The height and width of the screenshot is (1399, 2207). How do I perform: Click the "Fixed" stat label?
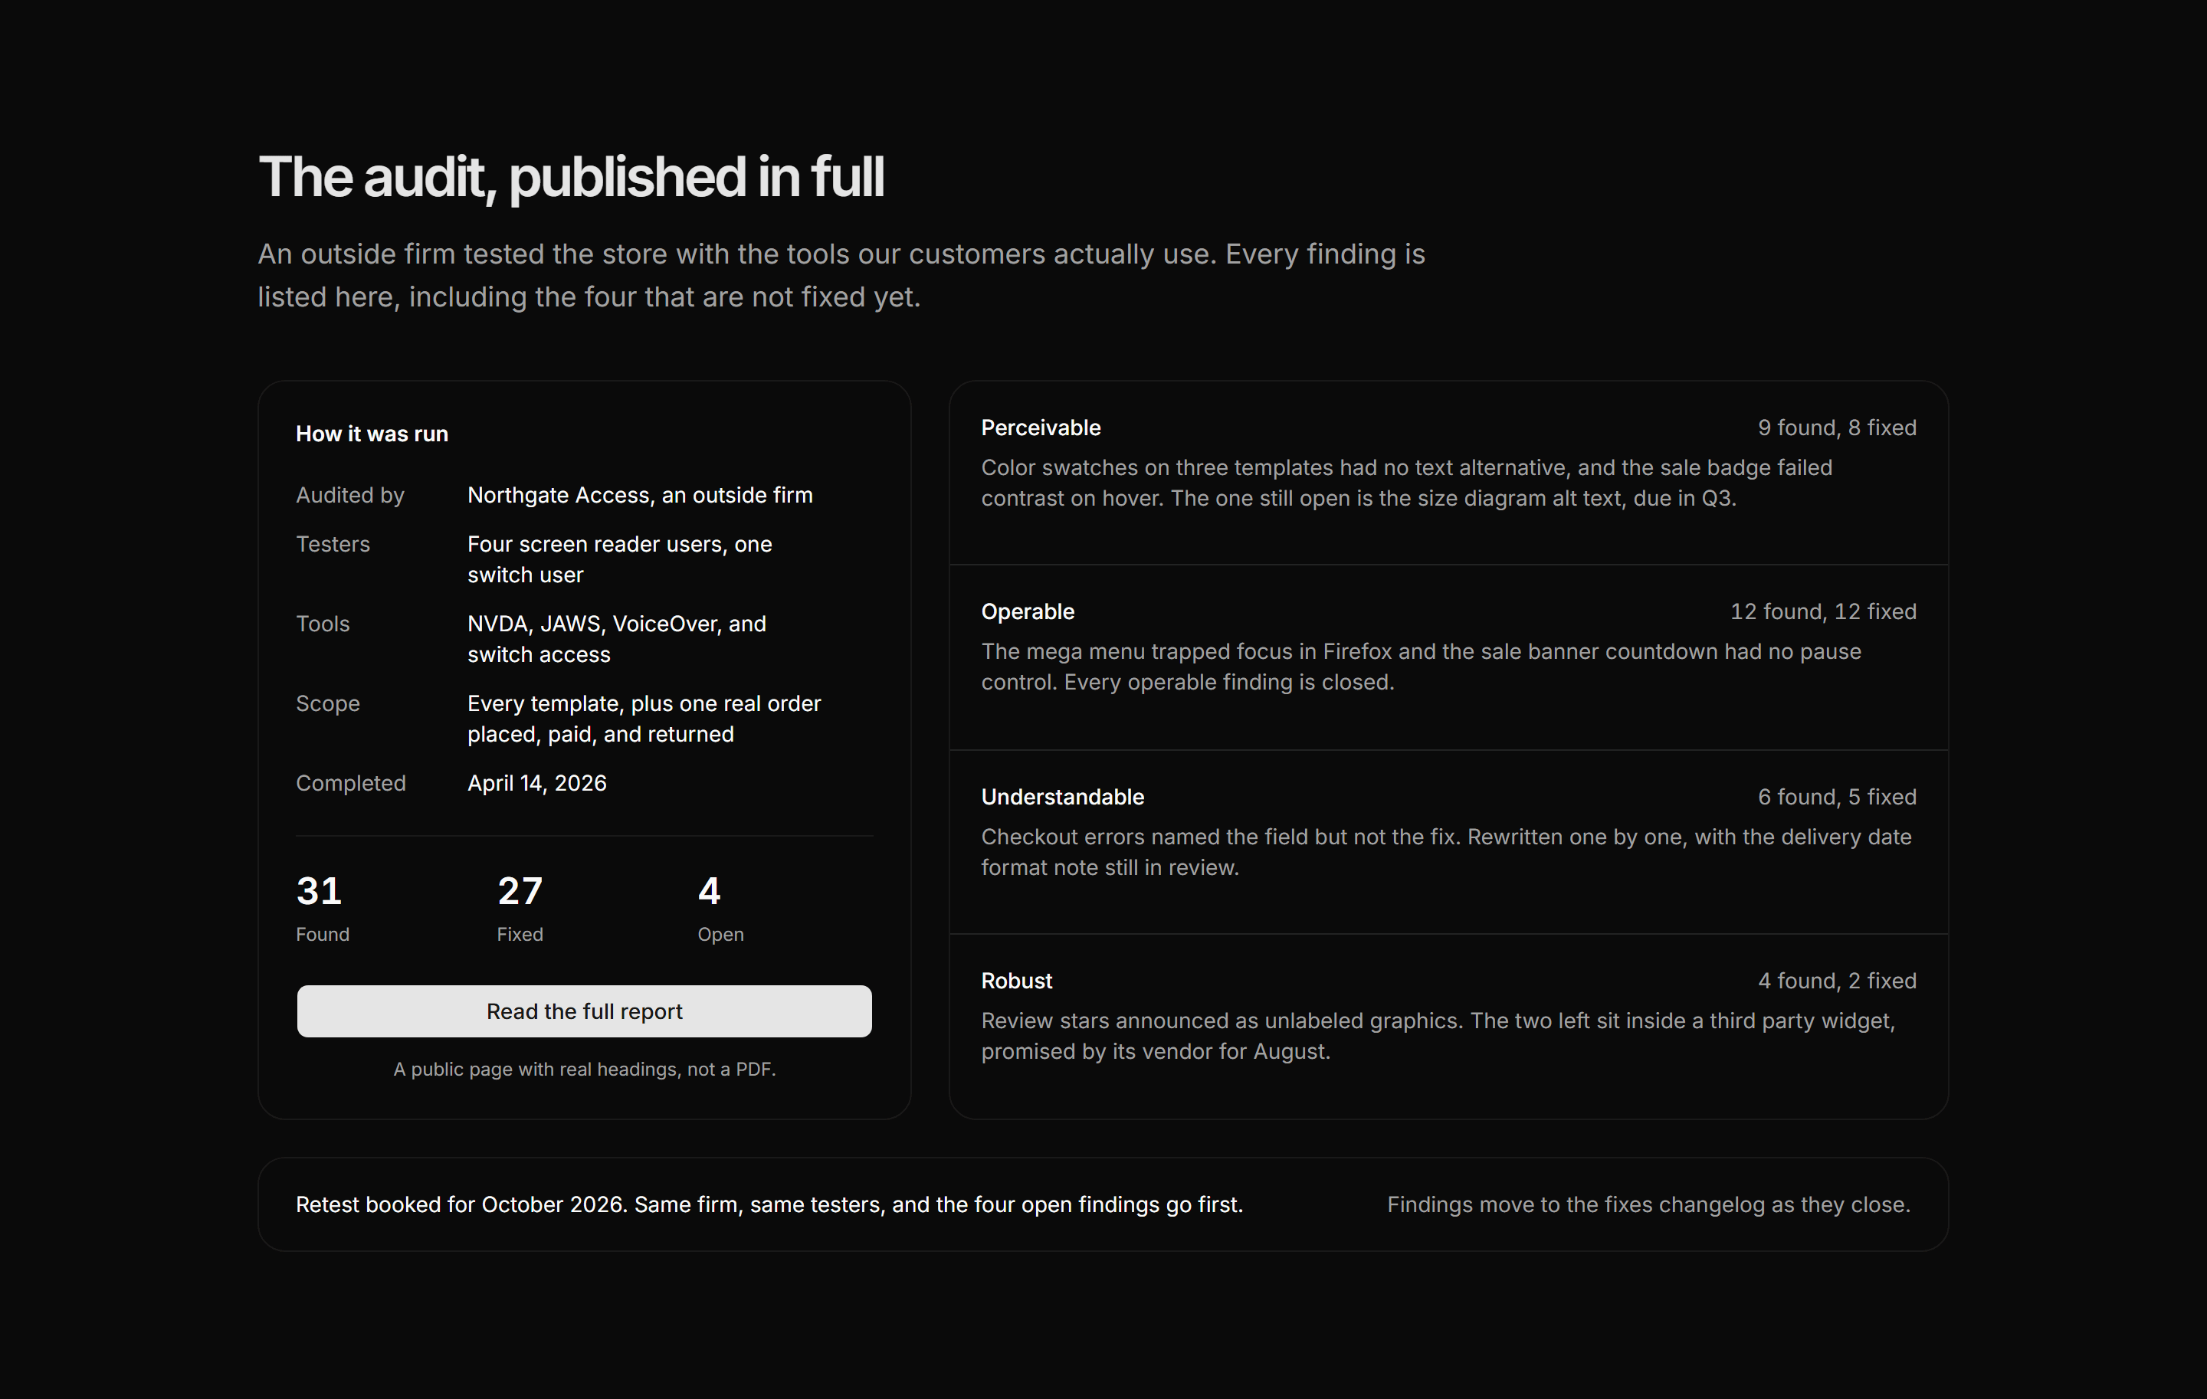[x=520, y=935]
